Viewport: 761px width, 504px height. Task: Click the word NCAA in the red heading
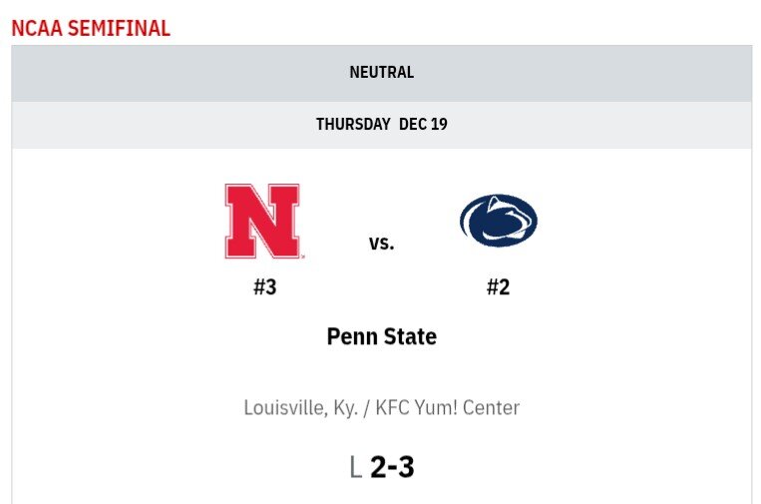pyautogui.click(x=36, y=28)
